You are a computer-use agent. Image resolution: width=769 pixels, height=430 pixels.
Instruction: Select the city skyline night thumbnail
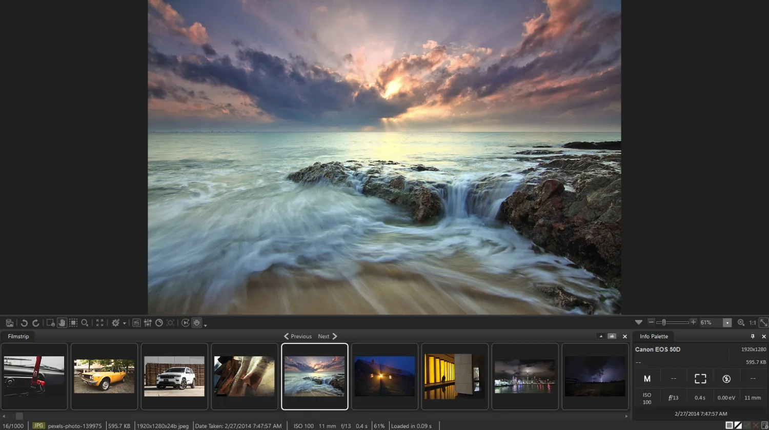(x=525, y=376)
